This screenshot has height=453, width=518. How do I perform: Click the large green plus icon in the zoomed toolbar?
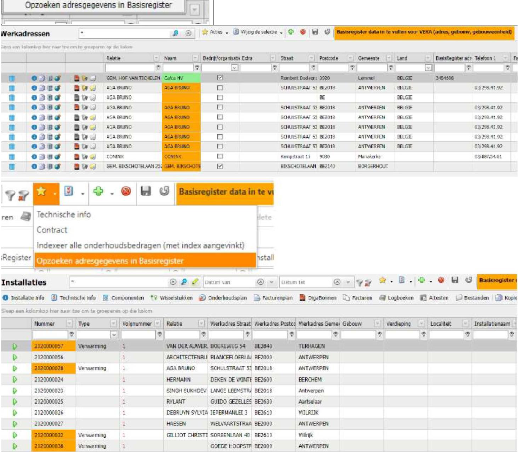pos(98,191)
